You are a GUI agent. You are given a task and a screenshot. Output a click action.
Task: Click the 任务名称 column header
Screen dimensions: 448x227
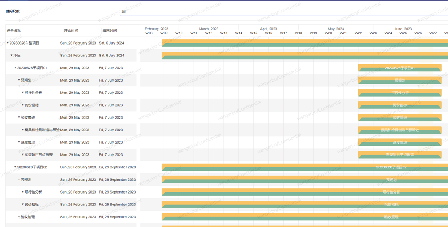[x=14, y=30]
